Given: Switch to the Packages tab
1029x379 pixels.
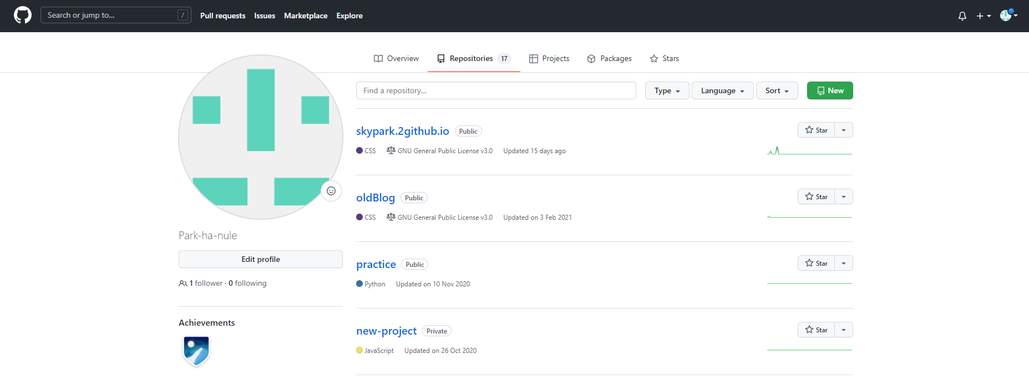Looking at the screenshot, I should click(609, 58).
